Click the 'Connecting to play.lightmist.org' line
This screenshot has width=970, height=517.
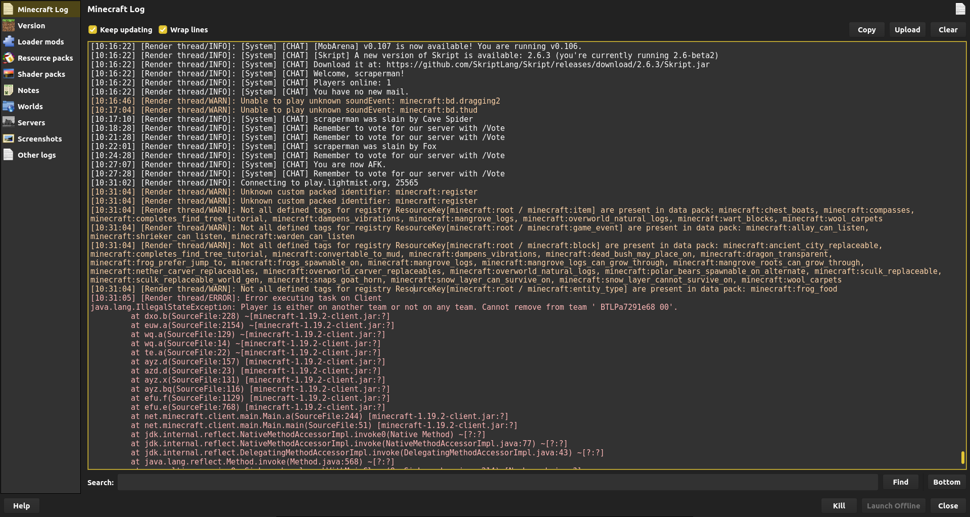click(x=254, y=183)
